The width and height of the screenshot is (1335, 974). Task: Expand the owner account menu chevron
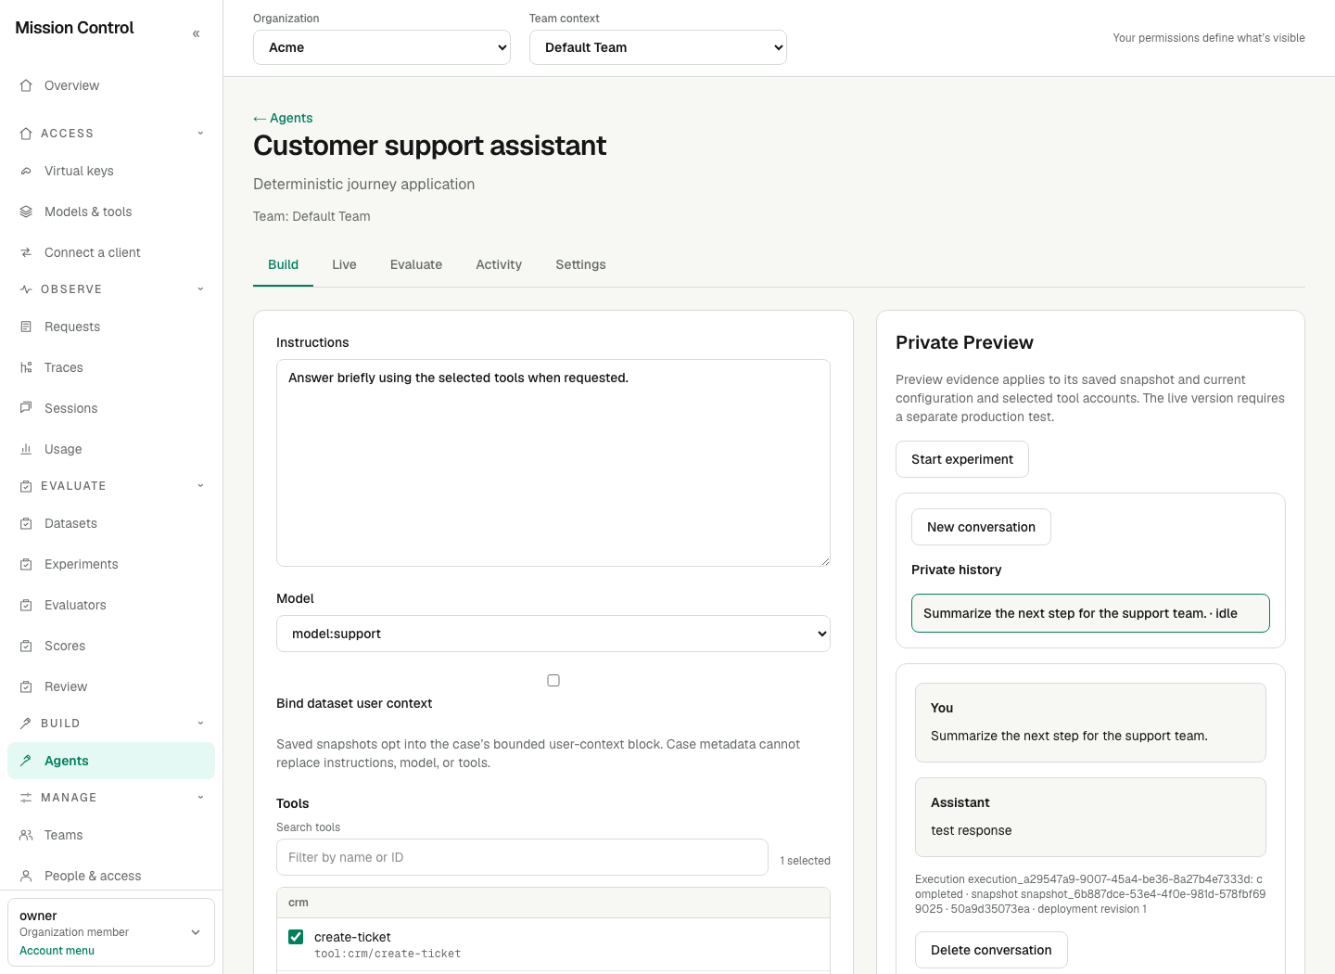[x=196, y=932]
